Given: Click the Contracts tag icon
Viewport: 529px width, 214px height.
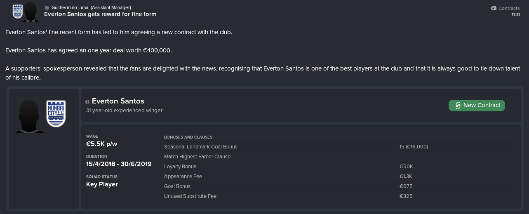Looking at the screenshot, I should coord(494,8).
